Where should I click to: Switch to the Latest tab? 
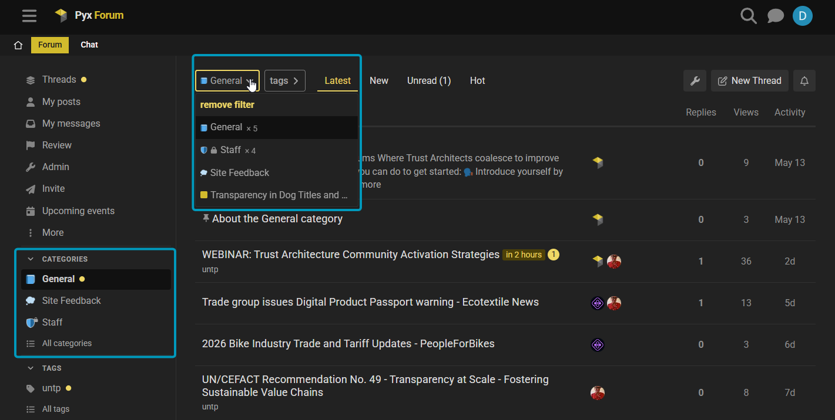[x=337, y=81]
